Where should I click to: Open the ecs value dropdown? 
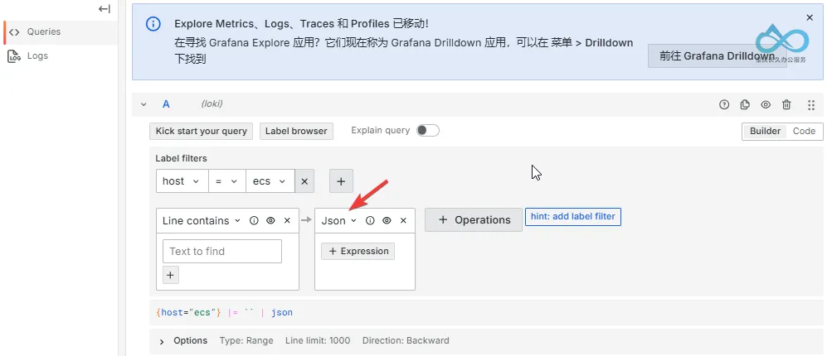(x=270, y=181)
